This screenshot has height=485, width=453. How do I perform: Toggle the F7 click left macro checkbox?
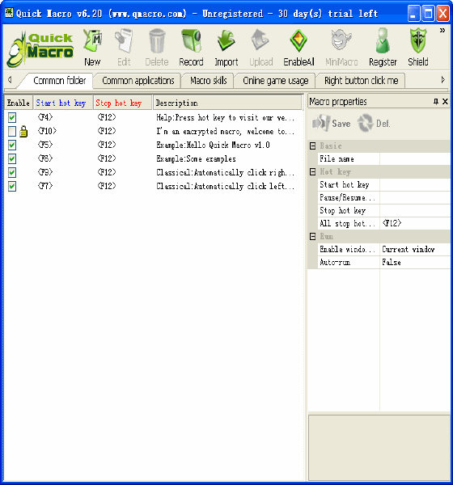point(12,187)
